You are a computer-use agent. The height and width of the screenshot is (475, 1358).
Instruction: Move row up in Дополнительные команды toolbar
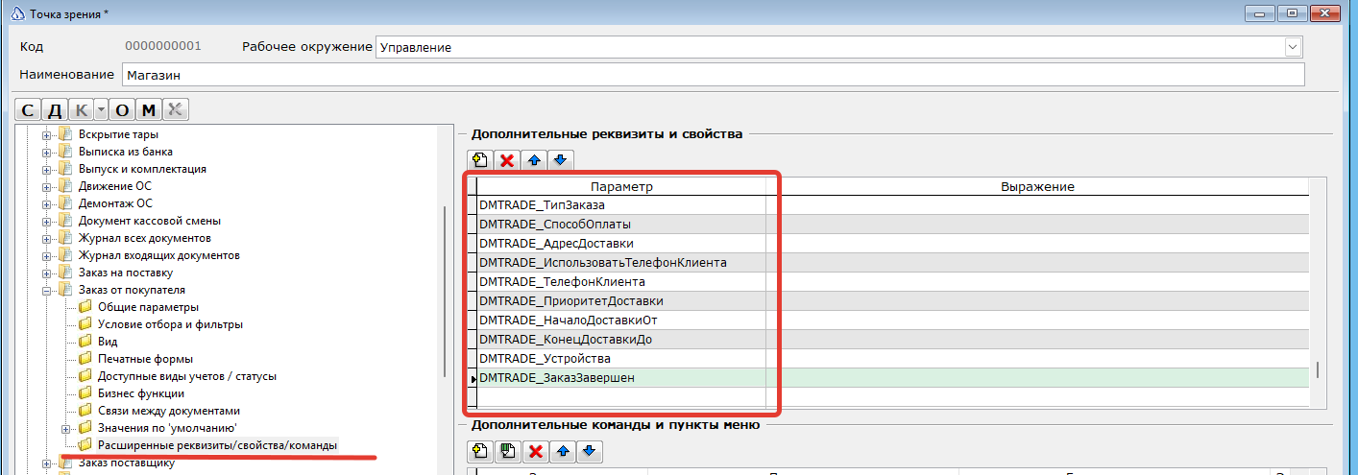click(x=563, y=450)
